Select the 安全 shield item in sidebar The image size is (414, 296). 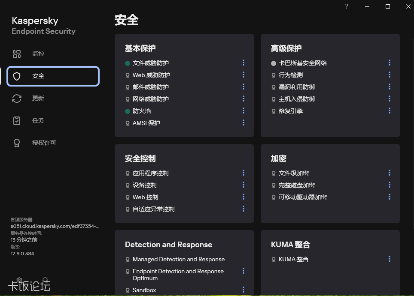point(53,76)
